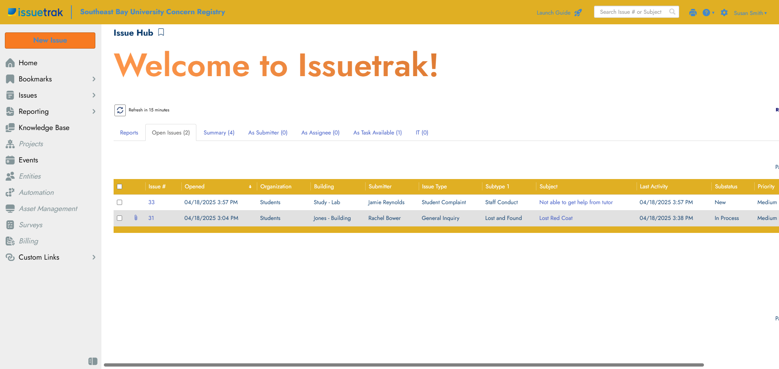
Task: Click 'Rachel Bower' submitter cell
Action: [385, 218]
